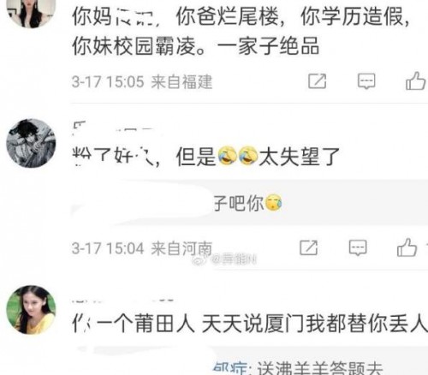428x375 pixels.
Task: Share the Fujian comment via repost icon
Action: tap(317, 81)
